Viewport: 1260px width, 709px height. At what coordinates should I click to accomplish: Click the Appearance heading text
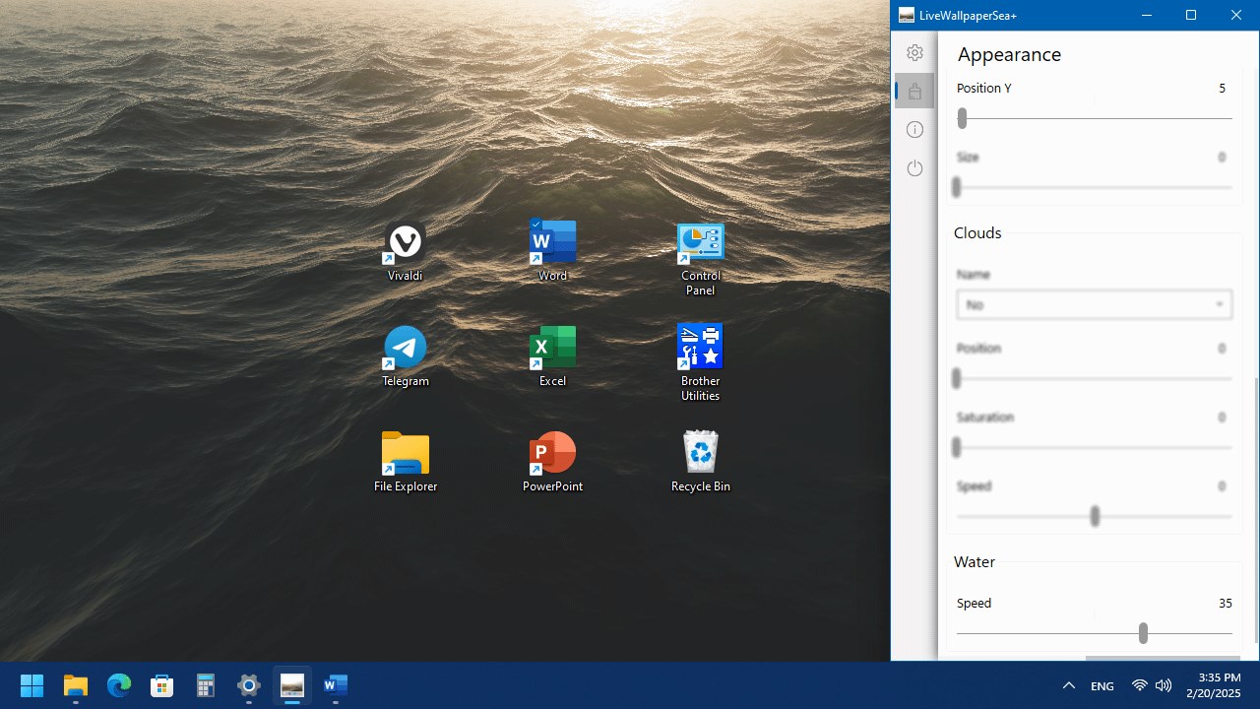click(1009, 54)
